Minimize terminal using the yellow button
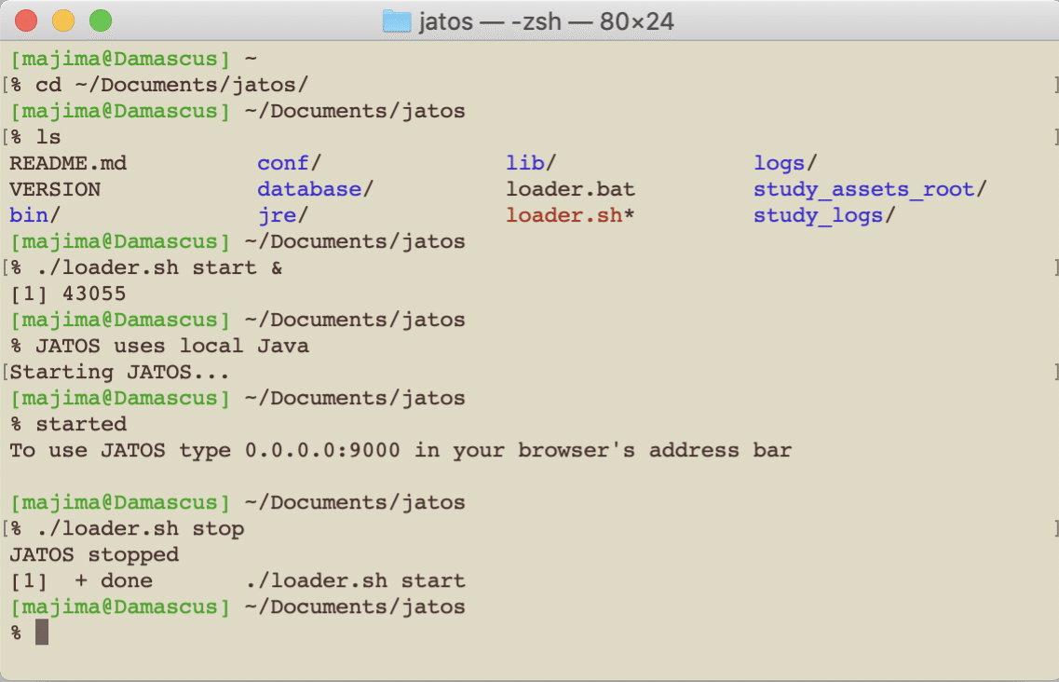This screenshot has width=1059, height=682. [63, 20]
